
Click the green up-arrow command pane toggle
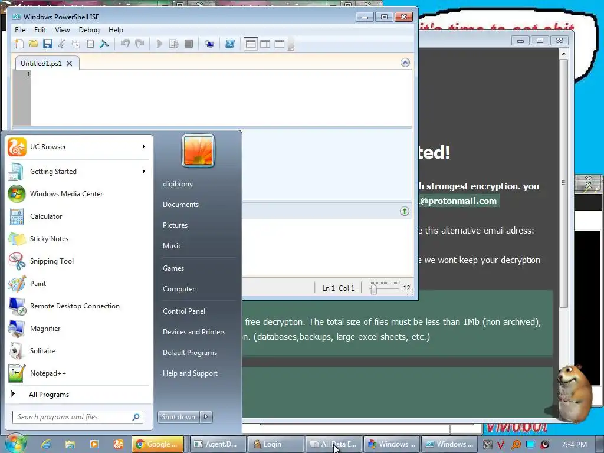click(x=405, y=211)
